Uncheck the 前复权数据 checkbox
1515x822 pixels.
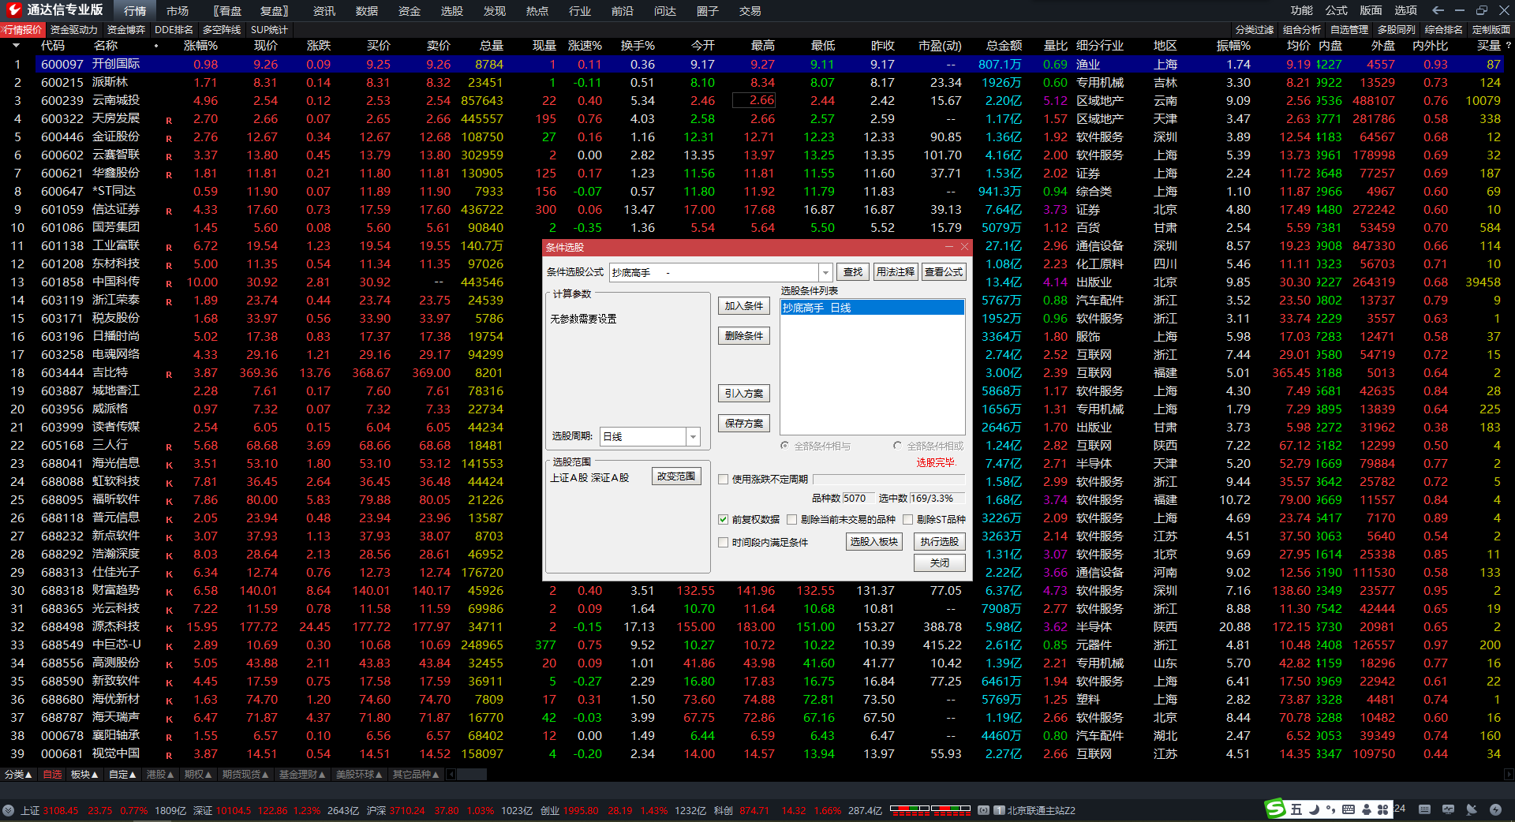coord(723,519)
